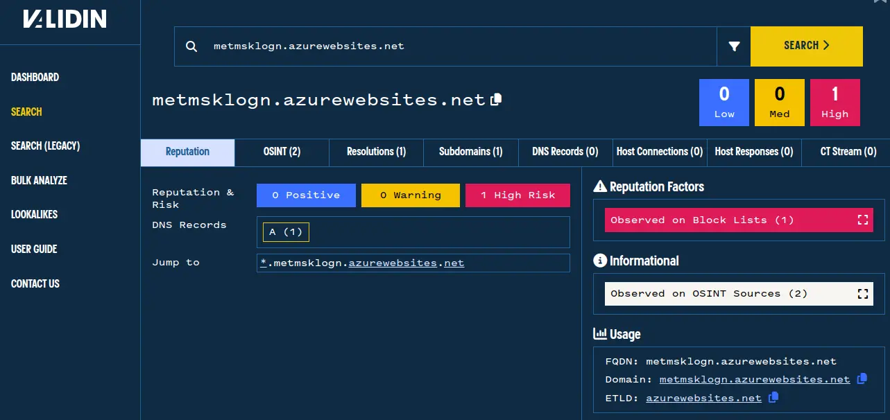Image resolution: width=890 pixels, height=420 pixels.
Task: Click the Informational info icon
Action: [x=600, y=261]
